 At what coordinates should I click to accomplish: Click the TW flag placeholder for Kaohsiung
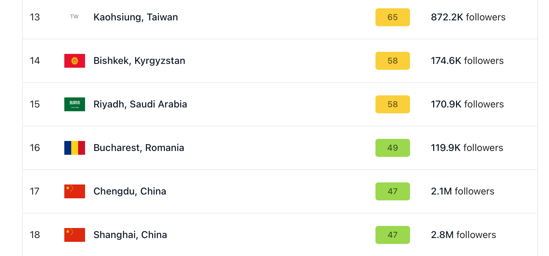pos(74,17)
